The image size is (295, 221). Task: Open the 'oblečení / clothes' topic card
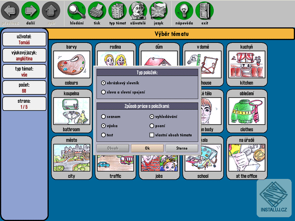[247, 111]
